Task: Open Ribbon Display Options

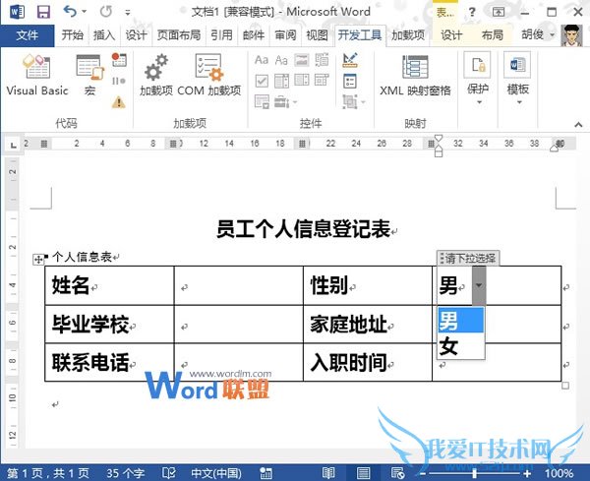Action: pyautogui.click(x=499, y=12)
